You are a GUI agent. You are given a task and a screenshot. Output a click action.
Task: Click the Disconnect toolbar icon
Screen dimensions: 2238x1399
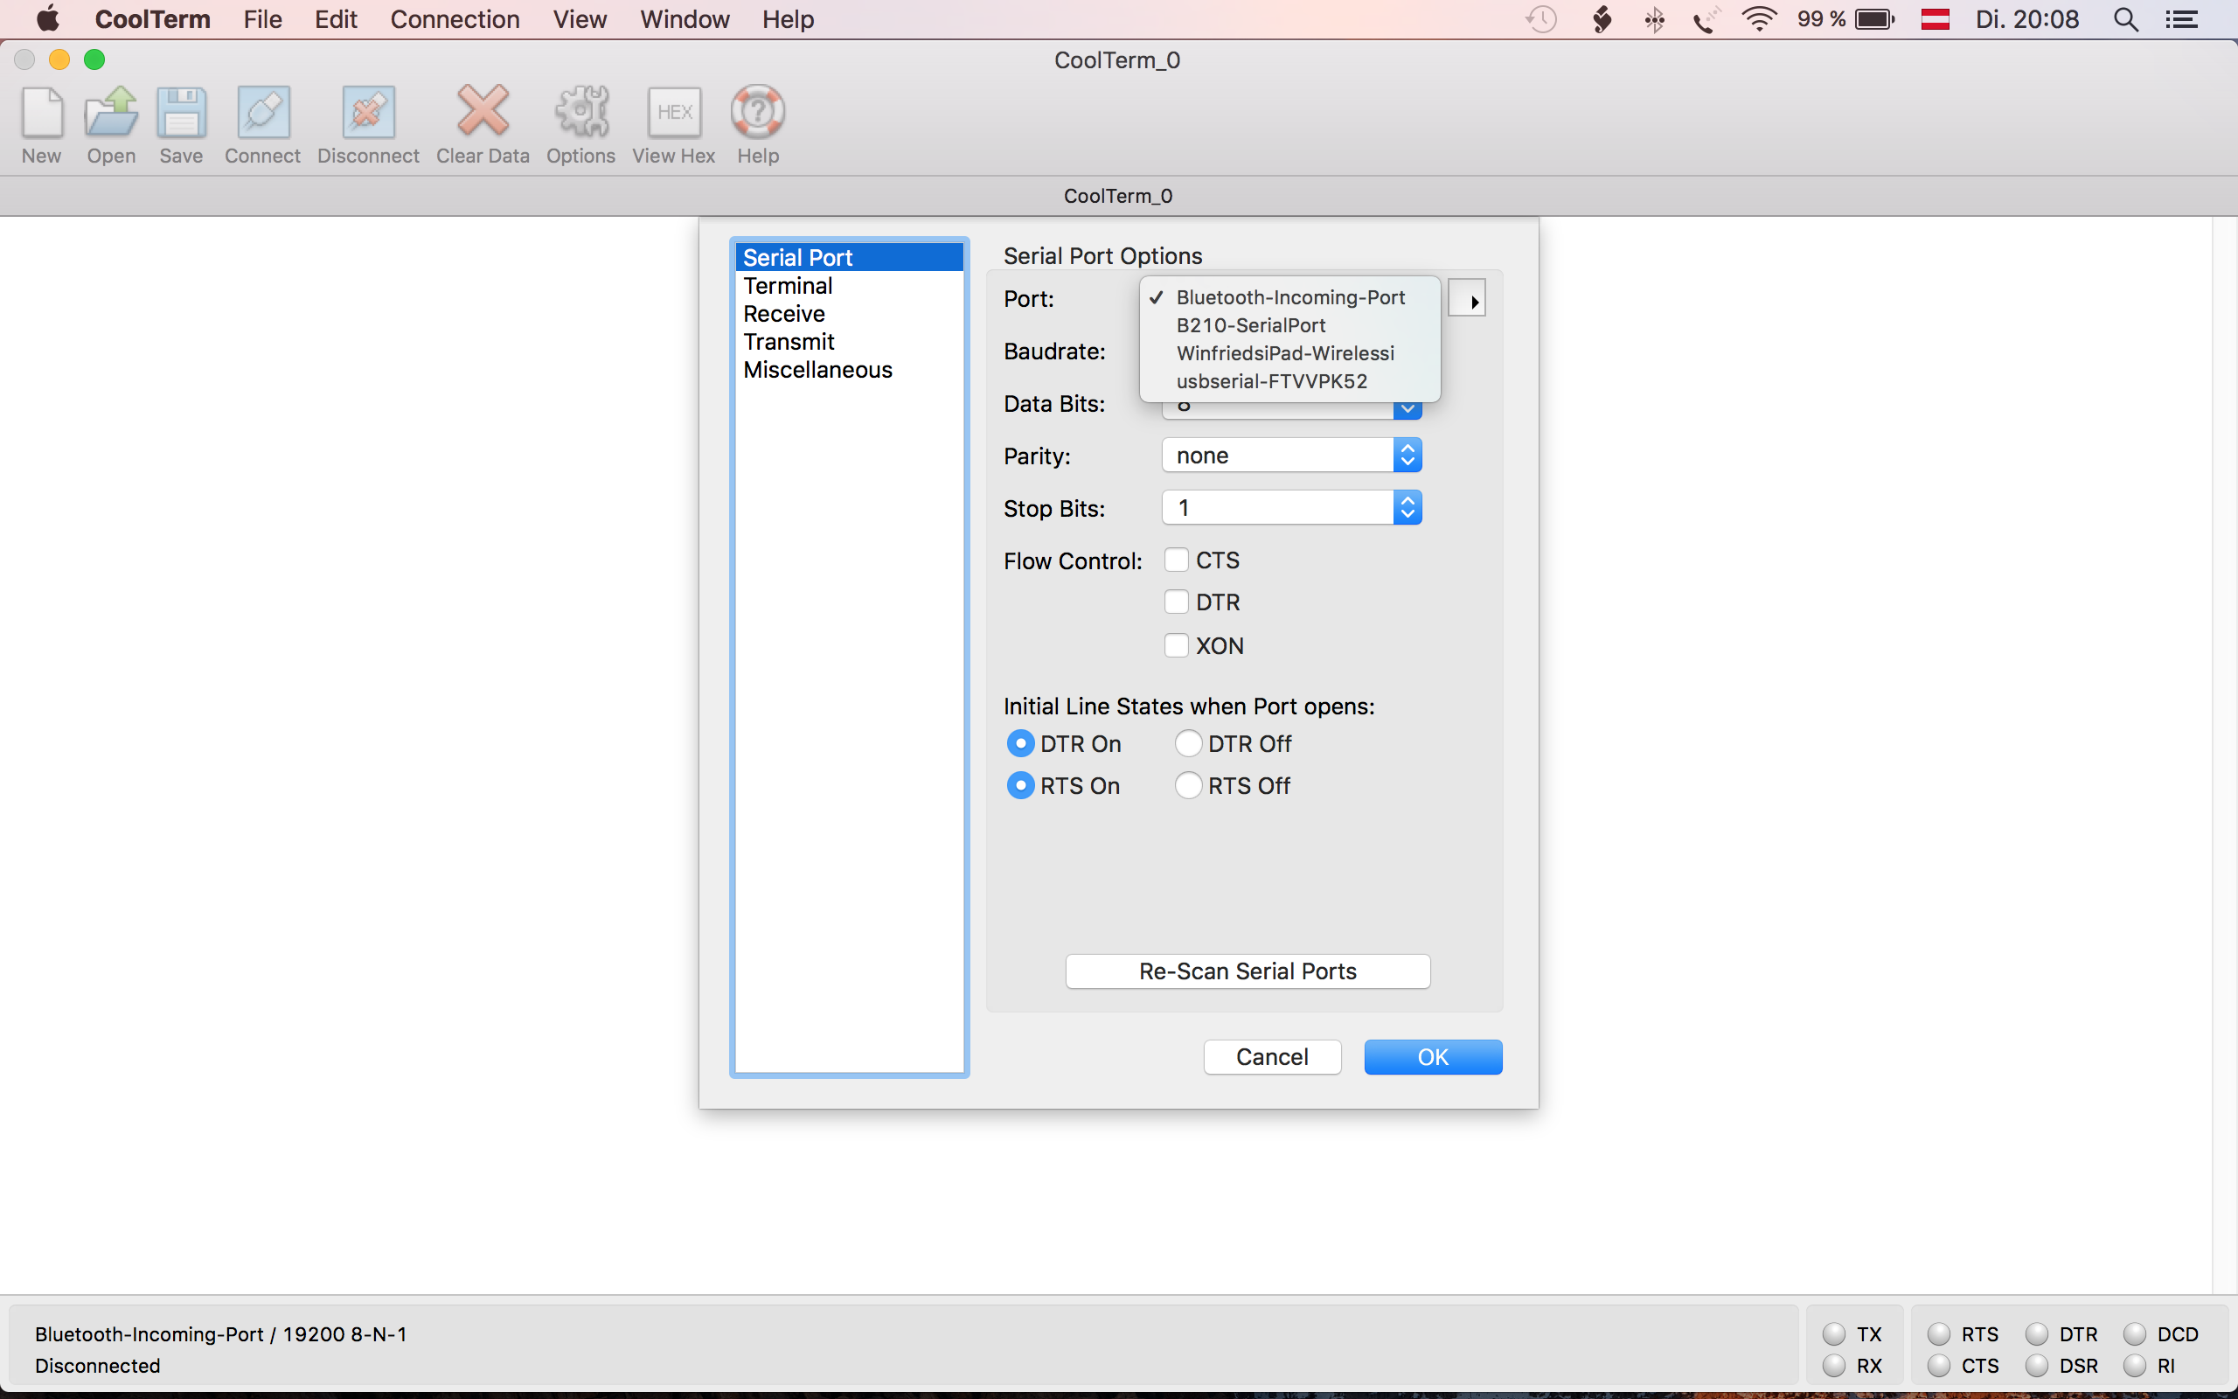click(368, 113)
